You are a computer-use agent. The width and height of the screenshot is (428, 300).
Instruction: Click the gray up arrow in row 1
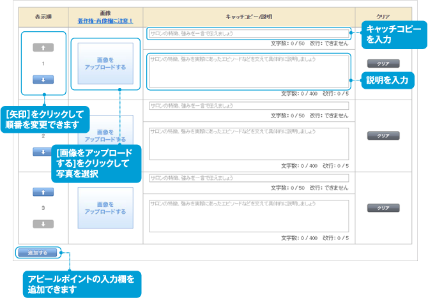pos(43,48)
